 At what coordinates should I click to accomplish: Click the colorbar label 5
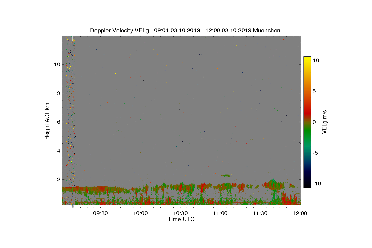point(314,91)
